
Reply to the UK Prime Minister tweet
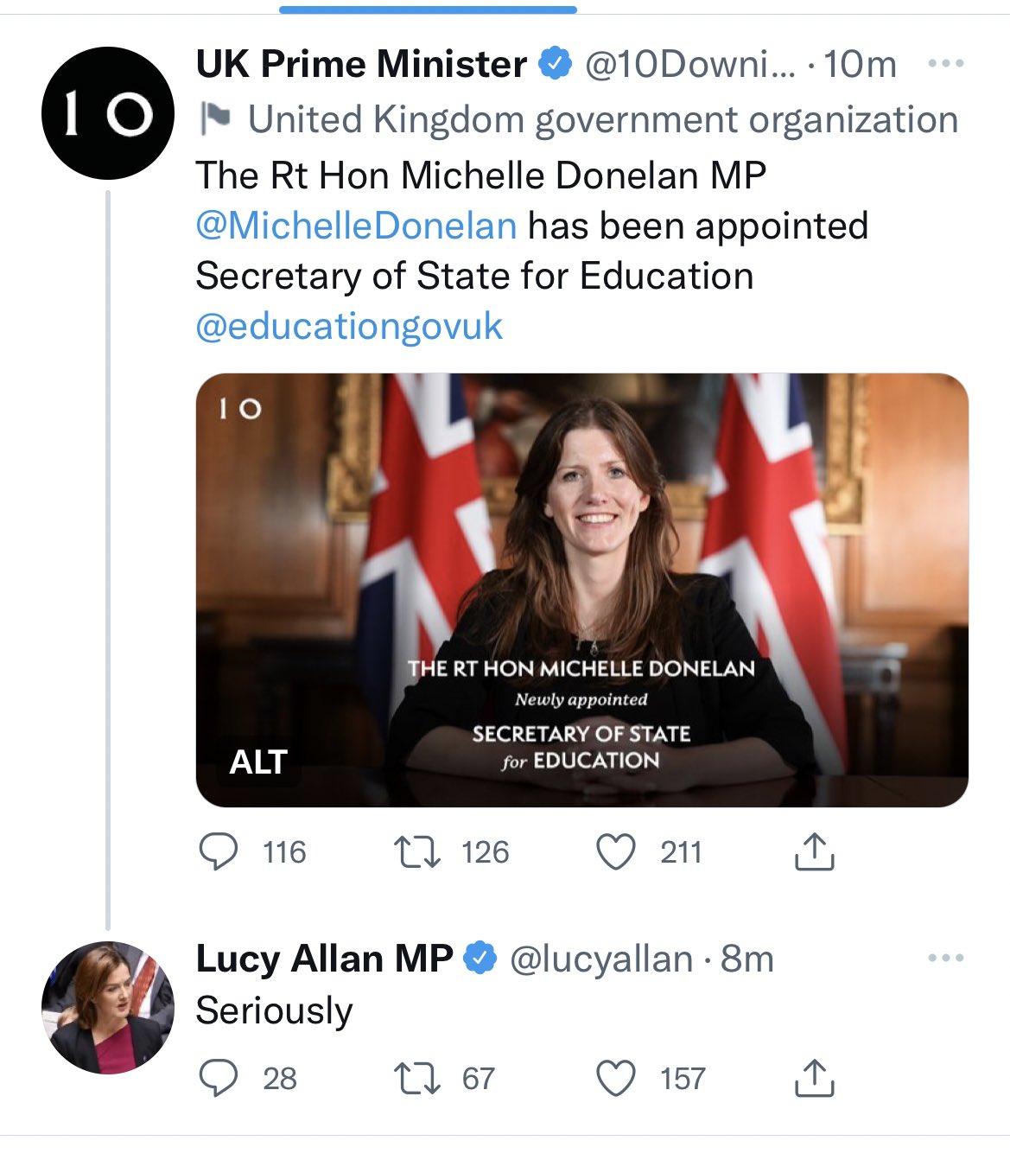pyautogui.click(x=219, y=851)
